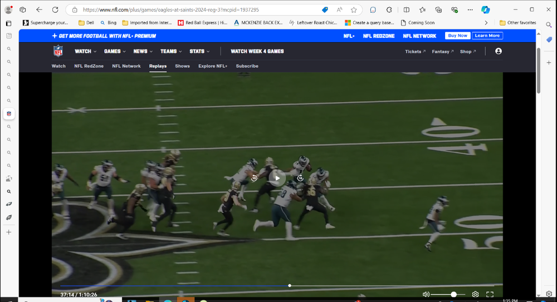Click the Buy Now button

(x=457, y=36)
